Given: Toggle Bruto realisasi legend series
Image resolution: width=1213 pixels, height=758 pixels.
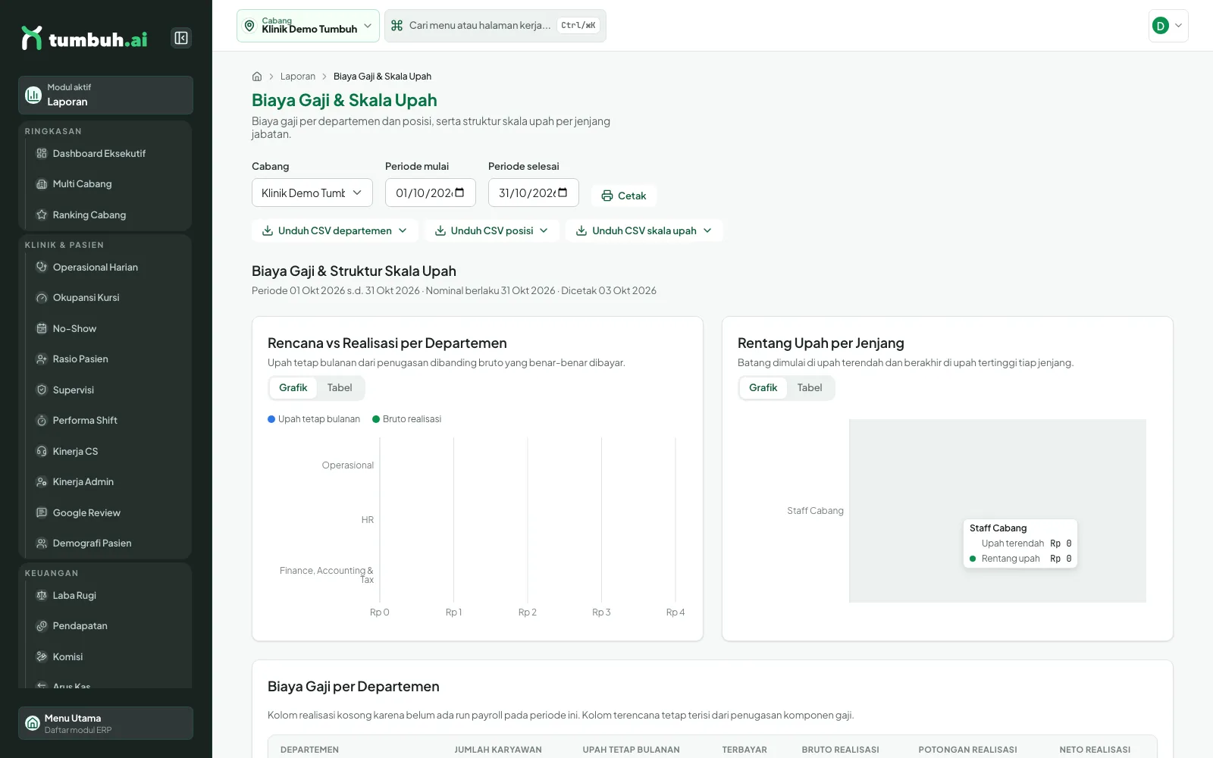Looking at the screenshot, I should point(406,419).
